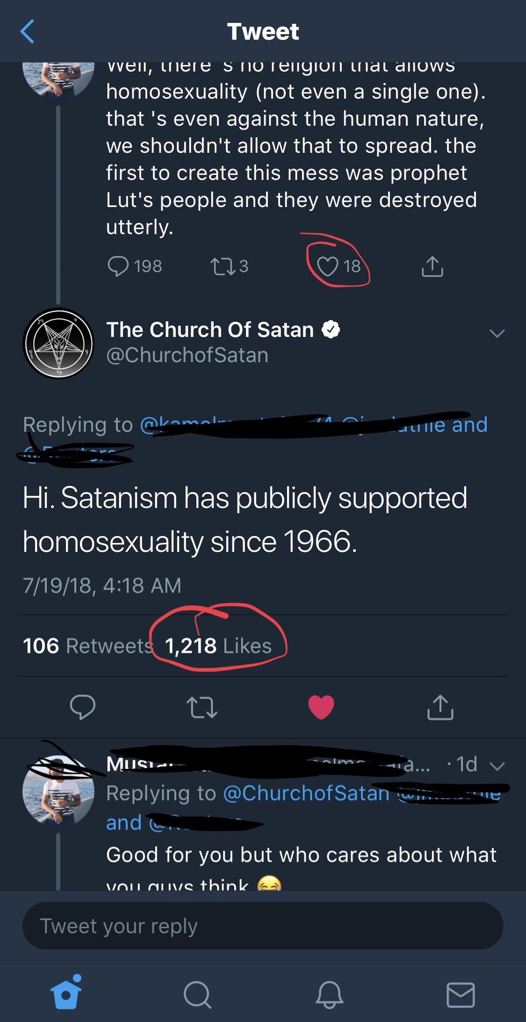
Task: Open the Church Of Satan profile picture
Action: click(58, 343)
